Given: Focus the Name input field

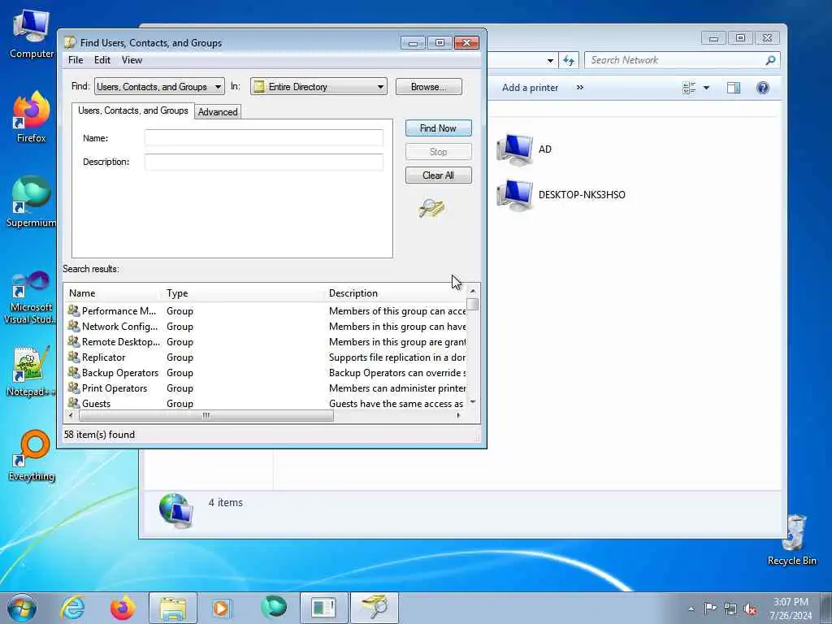Looking at the screenshot, I should click(x=264, y=138).
